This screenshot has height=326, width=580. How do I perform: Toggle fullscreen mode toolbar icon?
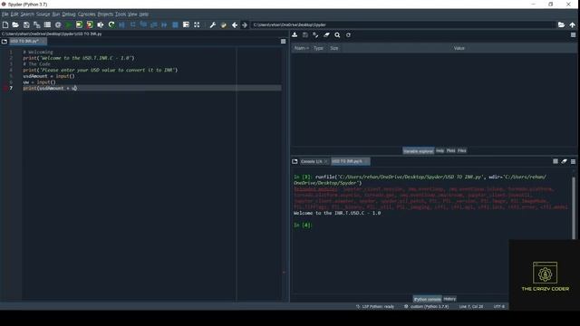click(x=197, y=24)
